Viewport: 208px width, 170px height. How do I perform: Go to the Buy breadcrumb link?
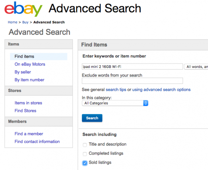coord(25,22)
